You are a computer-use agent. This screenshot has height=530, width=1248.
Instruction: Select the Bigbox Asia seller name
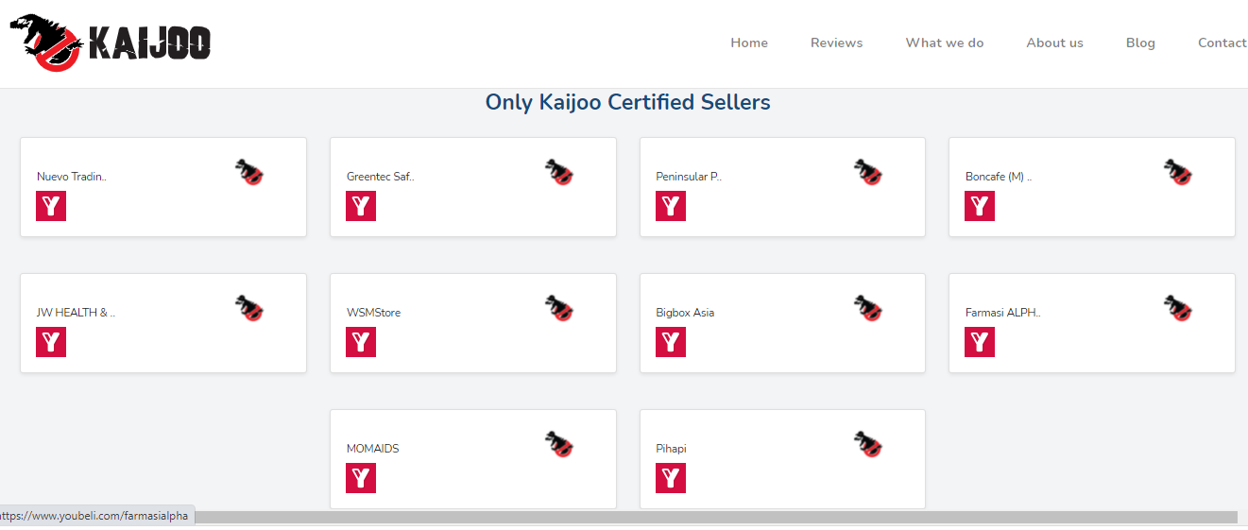(685, 313)
